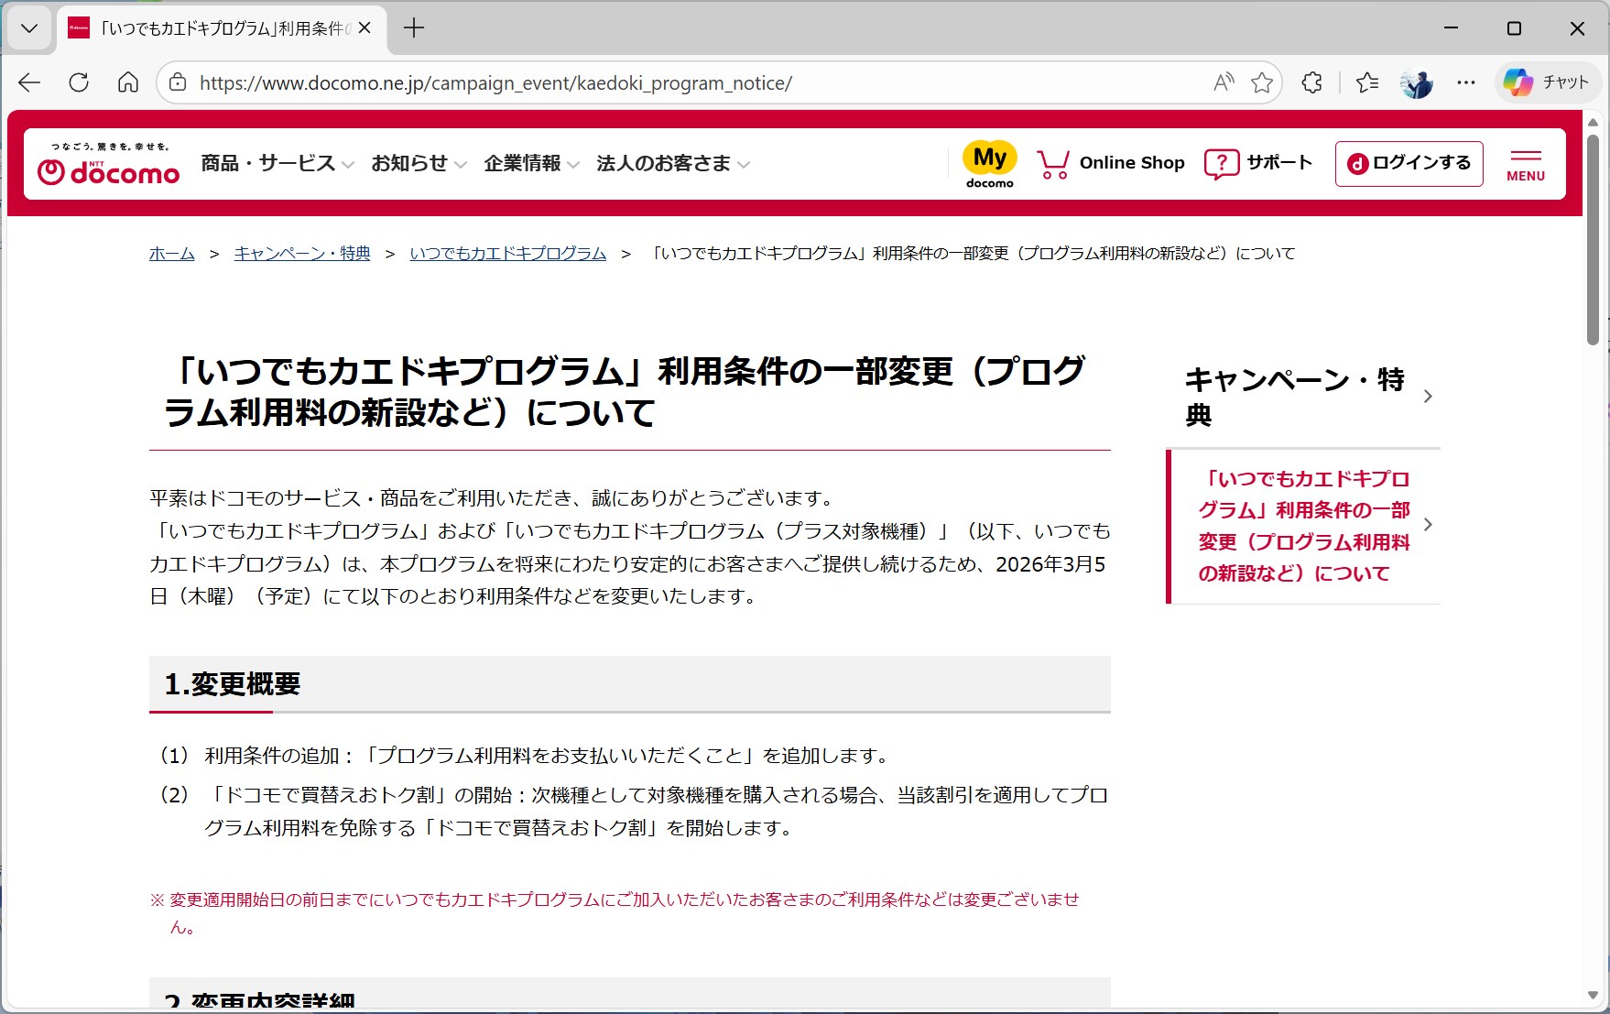The width and height of the screenshot is (1610, 1014).
Task: Open the ホーム breadcrumb link
Action: coord(170,253)
